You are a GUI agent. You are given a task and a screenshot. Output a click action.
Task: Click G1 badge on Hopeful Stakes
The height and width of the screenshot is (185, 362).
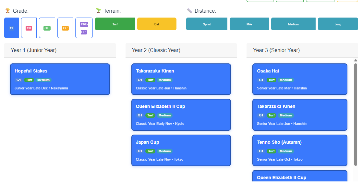pyautogui.click(x=19, y=80)
